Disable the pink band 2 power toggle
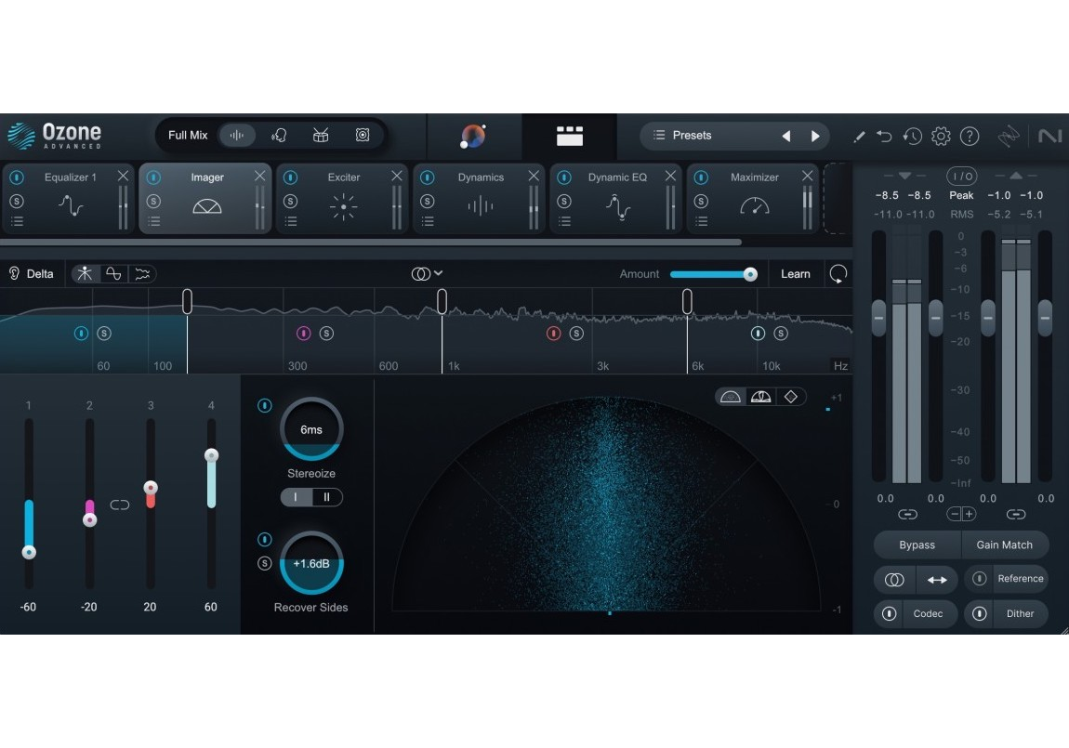This screenshot has width=1069, height=748. pos(303,334)
